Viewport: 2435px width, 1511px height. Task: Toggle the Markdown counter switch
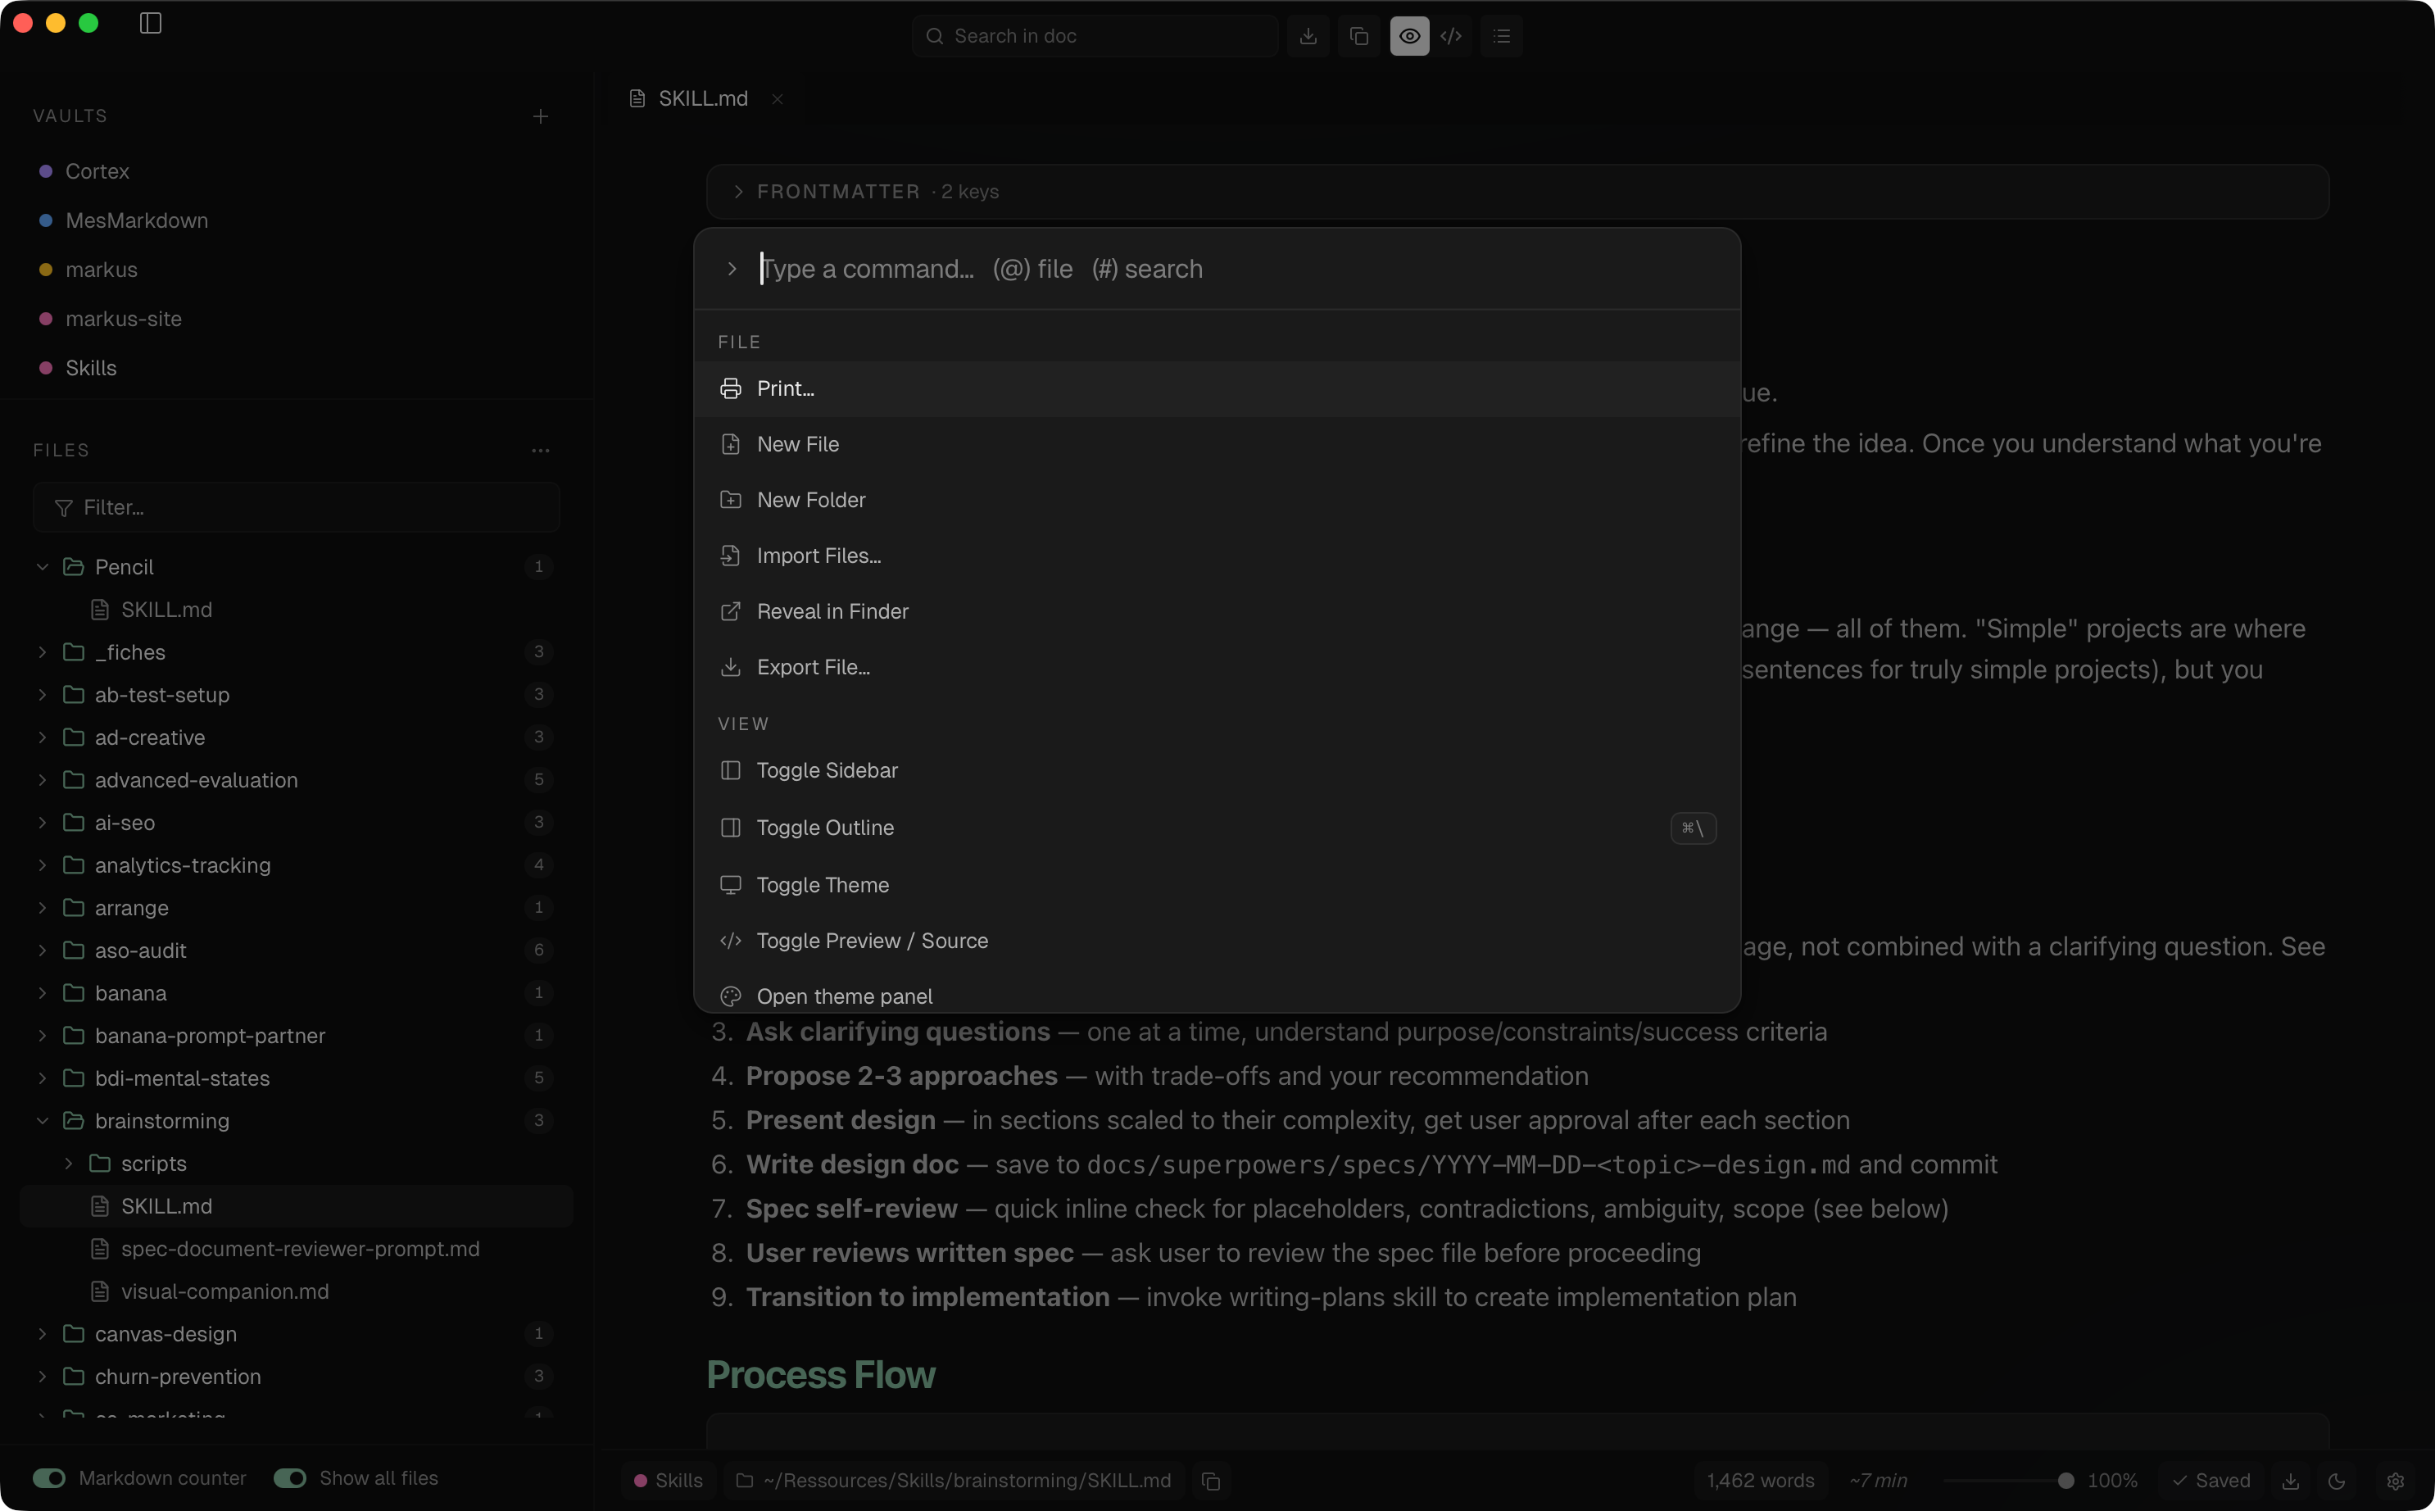tap(49, 1478)
